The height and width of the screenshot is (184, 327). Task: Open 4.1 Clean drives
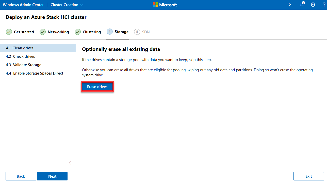(x=38, y=48)
